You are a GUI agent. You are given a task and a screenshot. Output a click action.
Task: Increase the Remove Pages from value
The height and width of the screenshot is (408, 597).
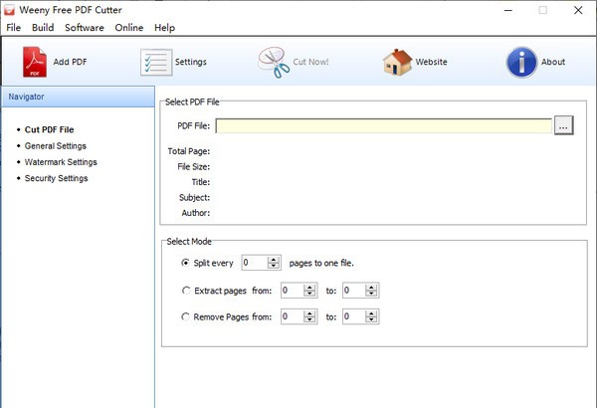coord(309,313)
